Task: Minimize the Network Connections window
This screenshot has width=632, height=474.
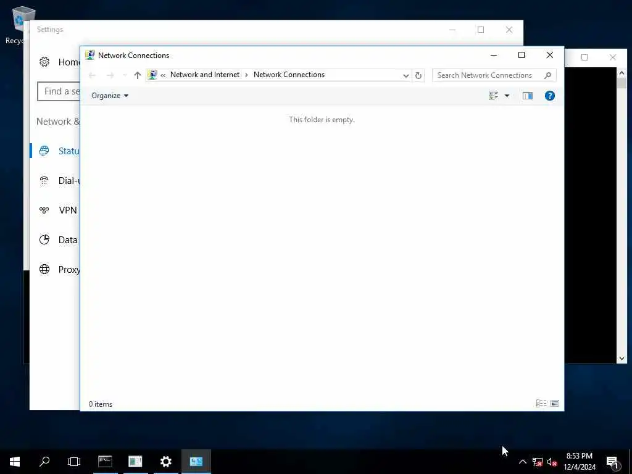Action: (x=493, y=55)
